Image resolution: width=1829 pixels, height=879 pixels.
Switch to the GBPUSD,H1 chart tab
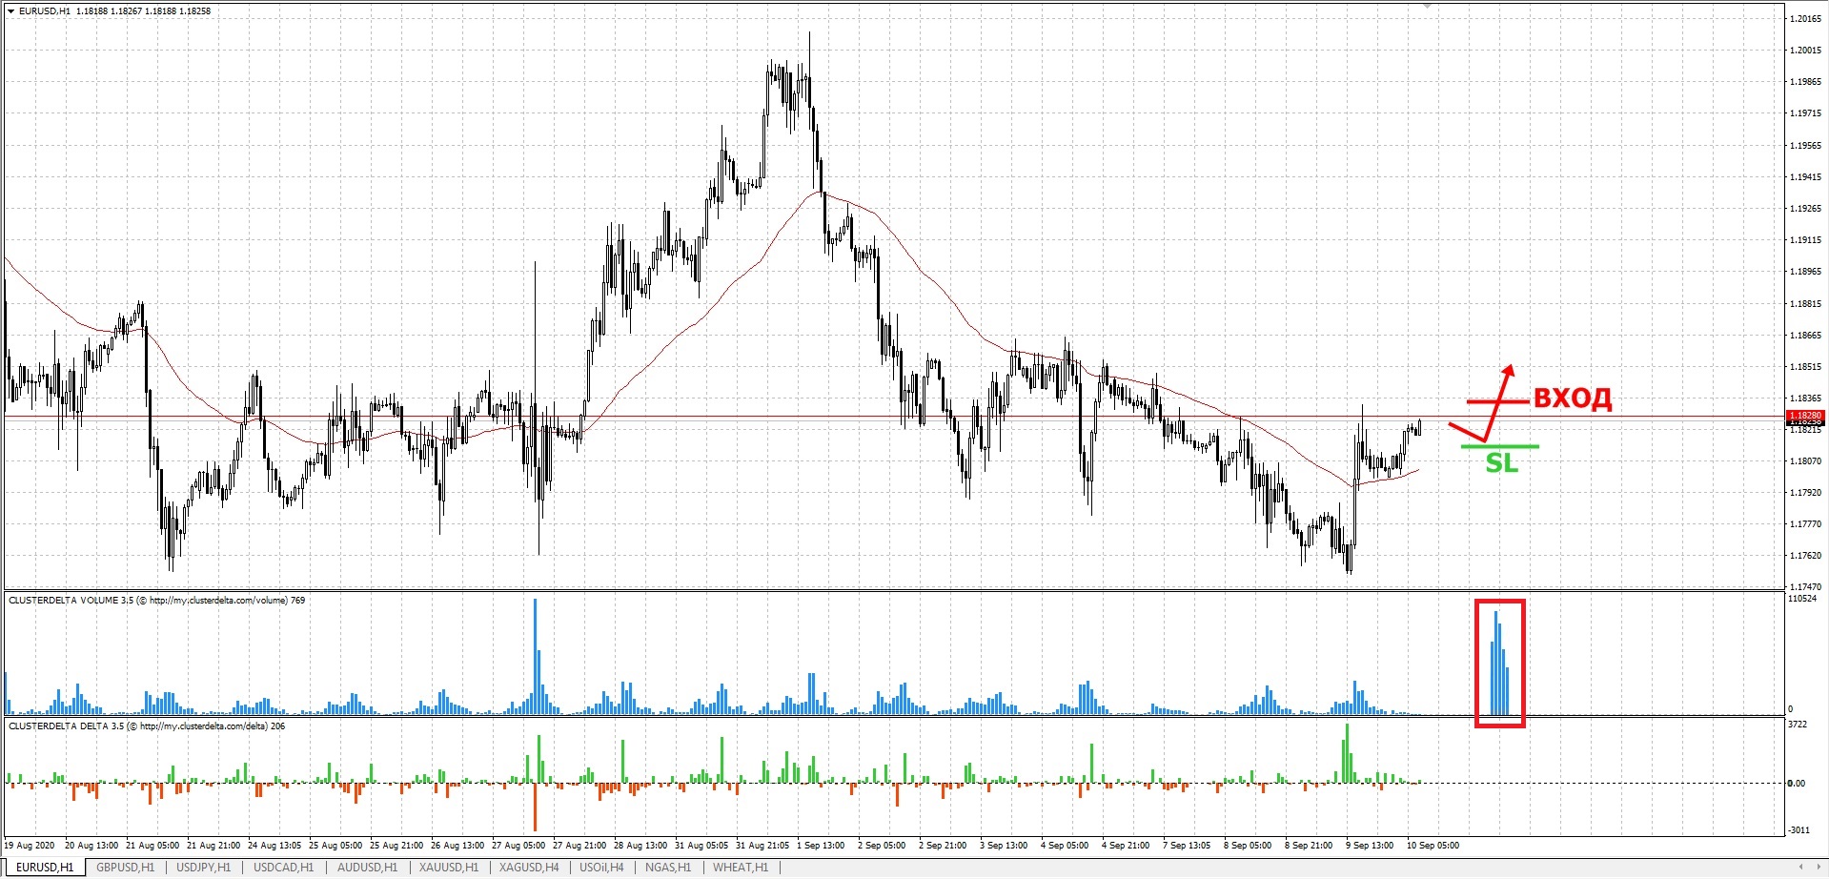pyautogui.click(x=126, y=868)
